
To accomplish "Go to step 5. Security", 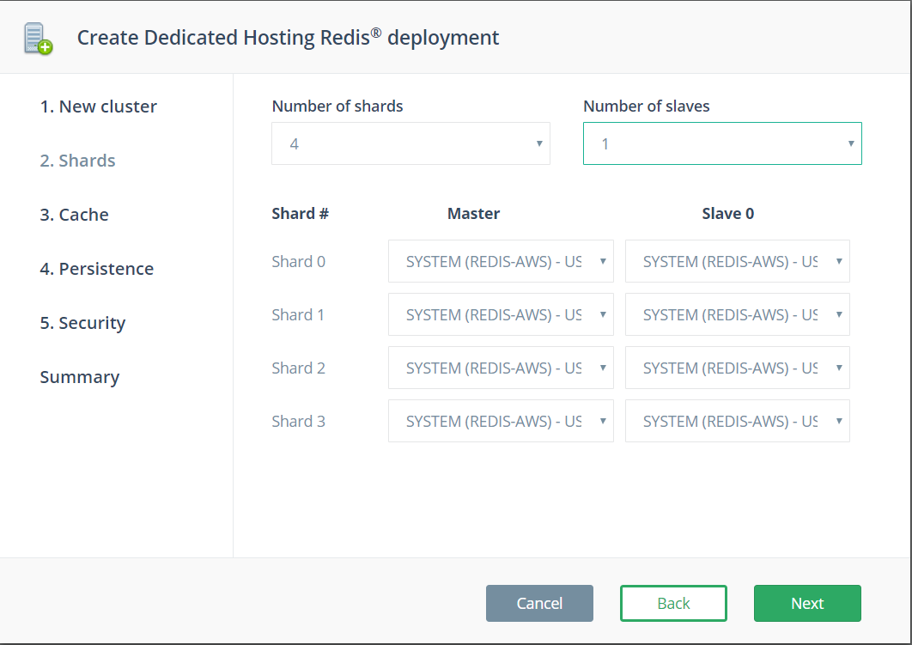I will coord(82,323).
